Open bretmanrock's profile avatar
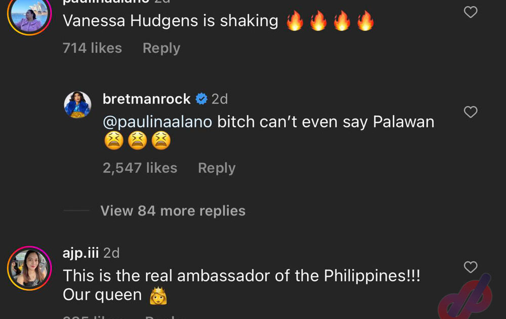 (78, 105)
